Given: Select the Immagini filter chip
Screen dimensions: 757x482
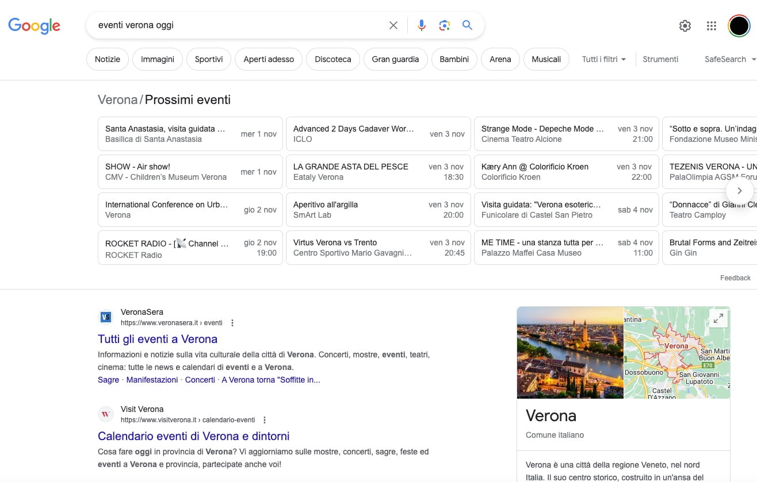Looking at the screenshot, I should coord(158,59).
